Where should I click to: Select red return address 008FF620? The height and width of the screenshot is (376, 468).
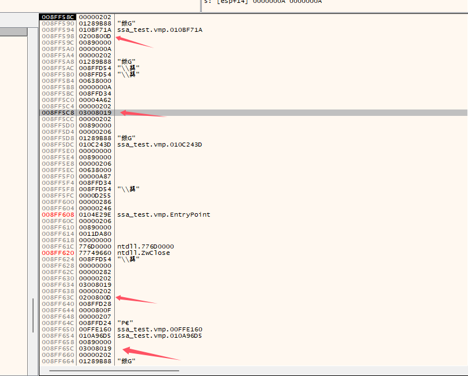click(x=57, y=253)
